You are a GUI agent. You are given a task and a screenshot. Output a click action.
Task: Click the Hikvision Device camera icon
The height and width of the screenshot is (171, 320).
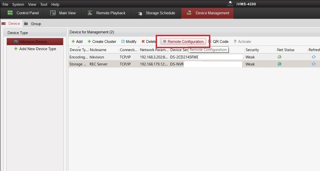tap(16, 42)
